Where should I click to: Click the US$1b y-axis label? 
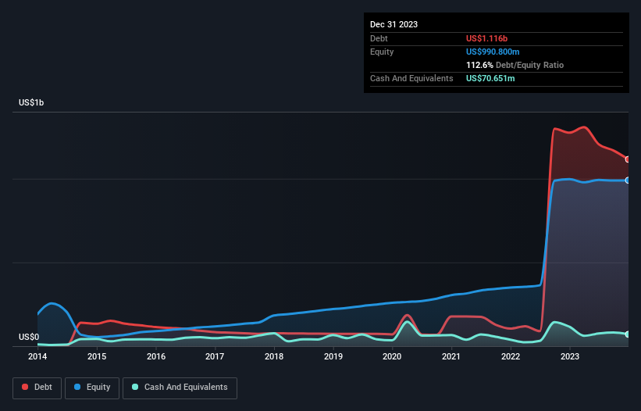pyautogui.click(x=31, y=102)
